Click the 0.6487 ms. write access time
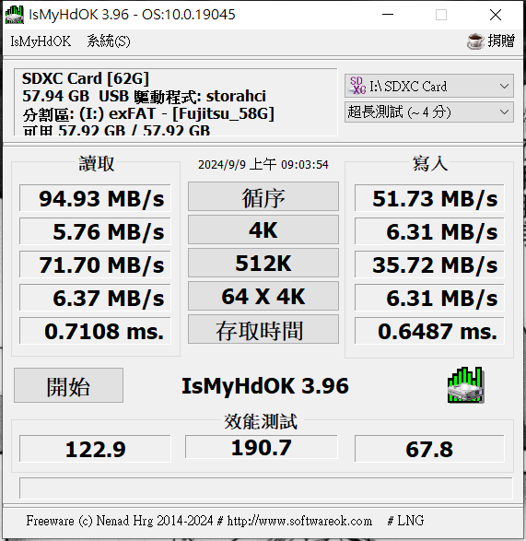The image size is (526, 541). (429, 331)
